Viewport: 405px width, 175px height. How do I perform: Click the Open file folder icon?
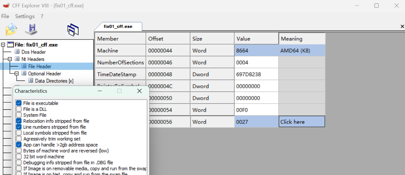point(11,29)
